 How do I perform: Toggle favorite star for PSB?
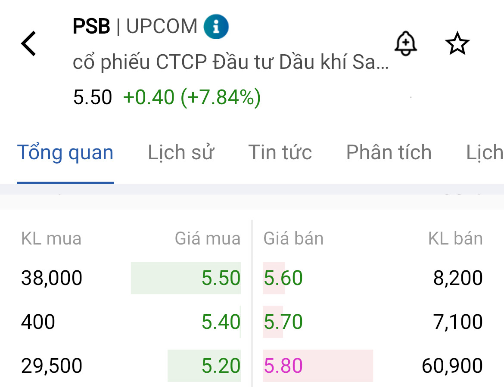coord(457,44)
